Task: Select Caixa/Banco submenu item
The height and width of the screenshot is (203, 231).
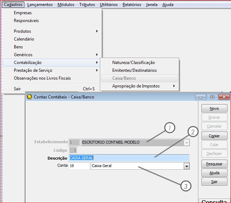Action: tap(139, 78)
